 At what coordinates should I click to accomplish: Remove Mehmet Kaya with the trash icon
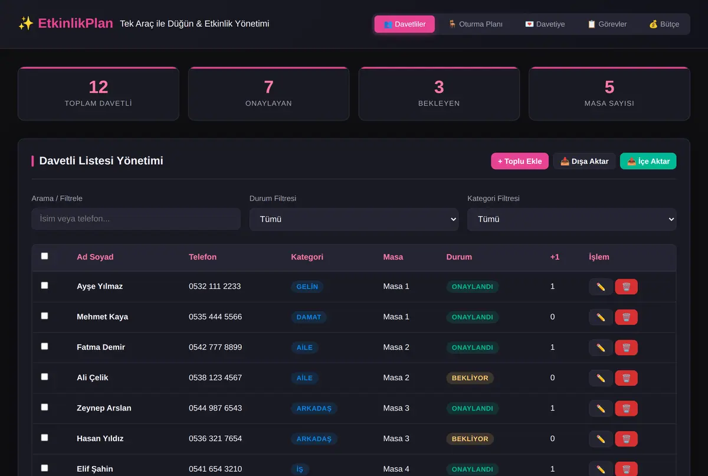(626, 317)
